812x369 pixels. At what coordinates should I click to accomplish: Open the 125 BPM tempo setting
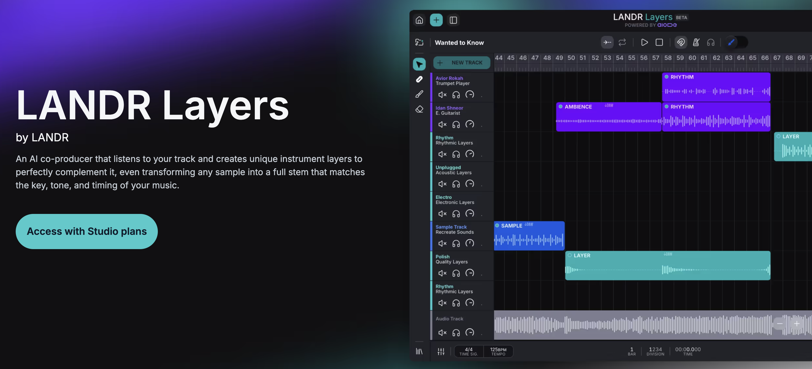(498, 351)
